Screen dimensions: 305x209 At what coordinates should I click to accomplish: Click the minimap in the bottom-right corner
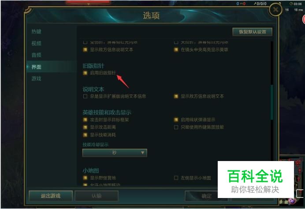pyautogui.click(x=291, y=180)
